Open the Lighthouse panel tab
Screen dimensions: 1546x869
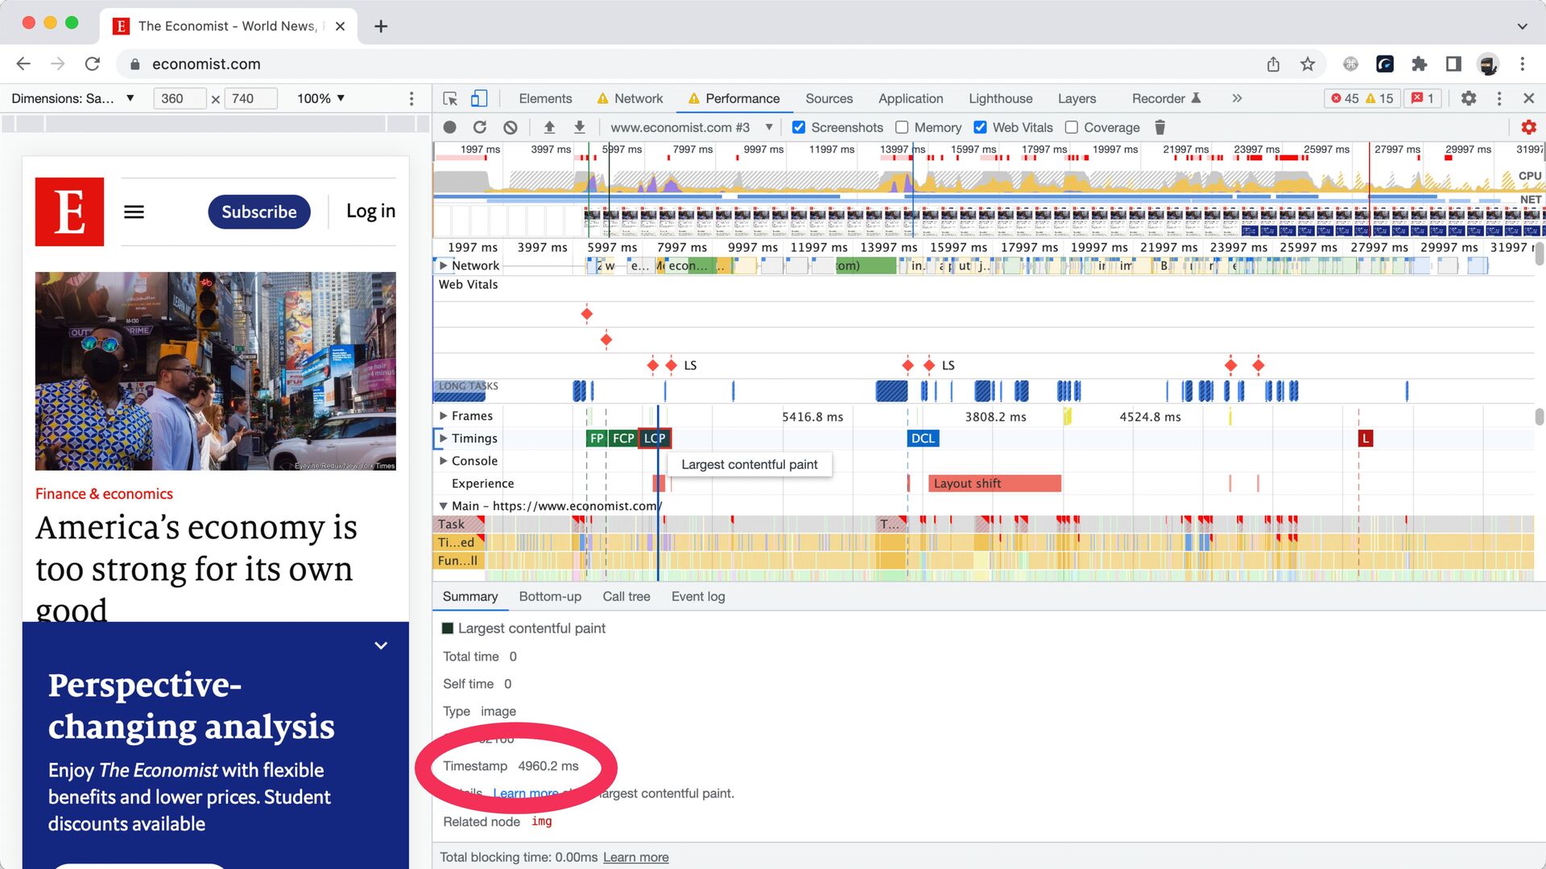(x=1000, y=98)
